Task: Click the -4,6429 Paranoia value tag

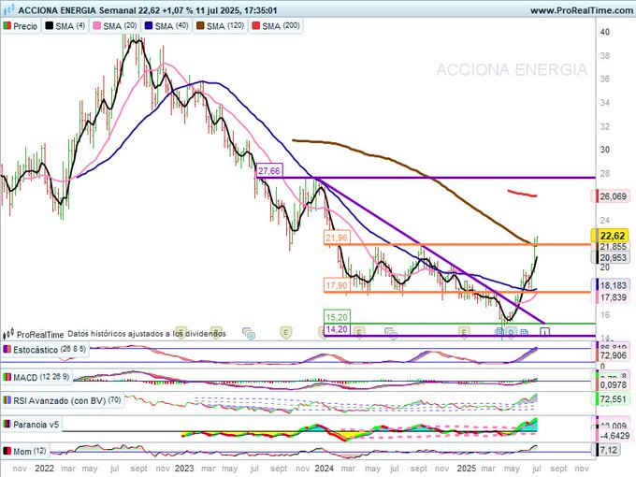Action: point(614,436)
